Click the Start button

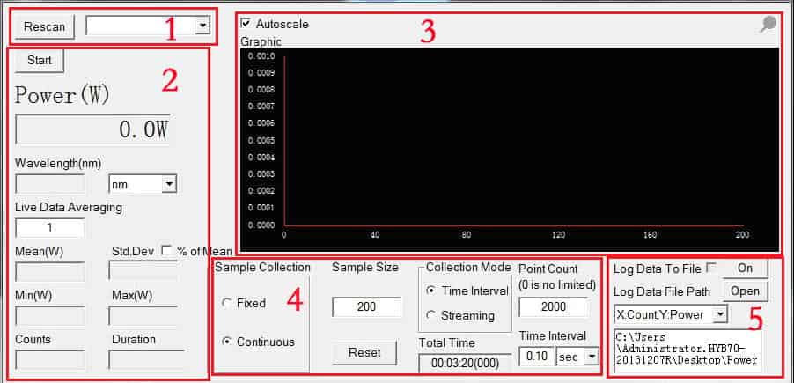coord(40,61)
